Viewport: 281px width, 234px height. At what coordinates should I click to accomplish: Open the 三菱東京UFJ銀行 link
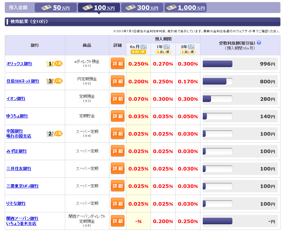coord(23,186)
